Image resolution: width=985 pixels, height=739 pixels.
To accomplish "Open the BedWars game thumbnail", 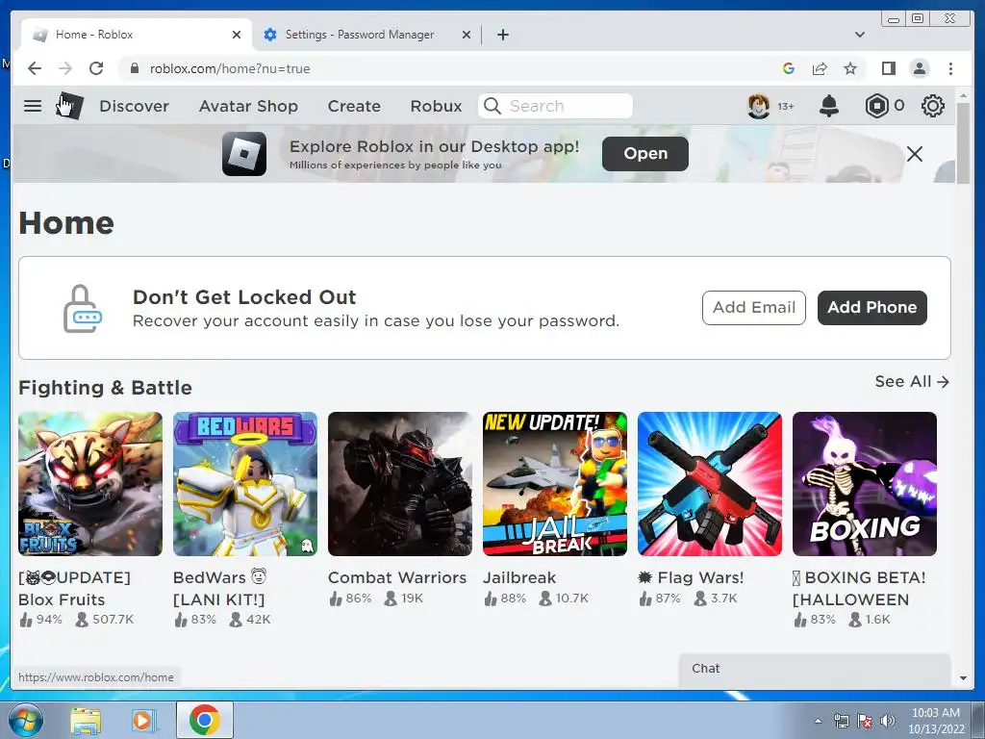I will [245, 484].
